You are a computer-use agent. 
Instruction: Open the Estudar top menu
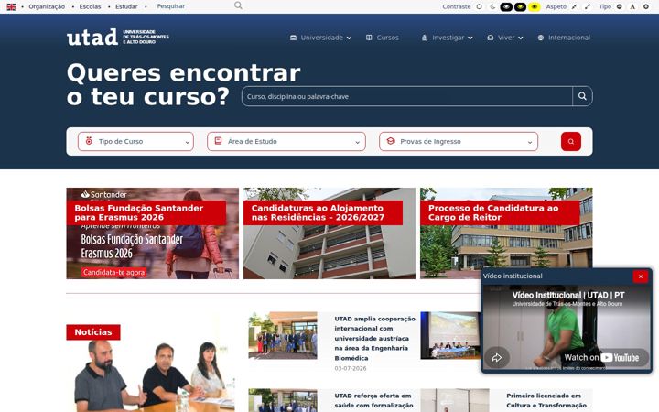(x=126, y=6)
